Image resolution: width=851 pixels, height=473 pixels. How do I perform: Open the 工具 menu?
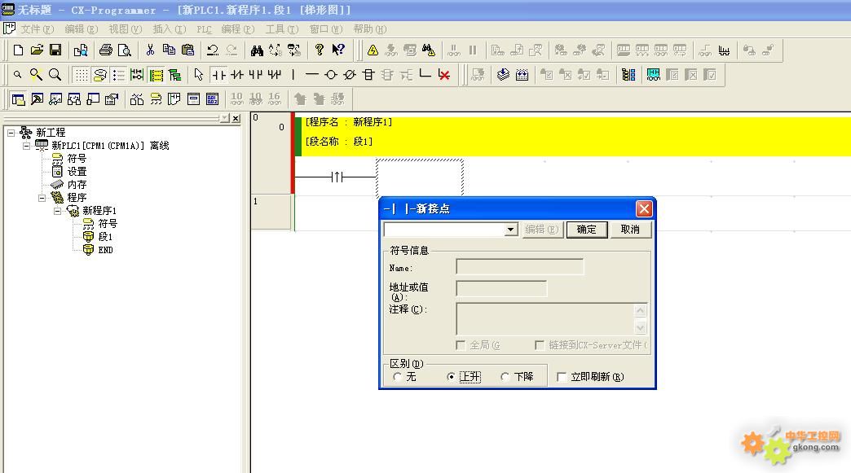282,29
